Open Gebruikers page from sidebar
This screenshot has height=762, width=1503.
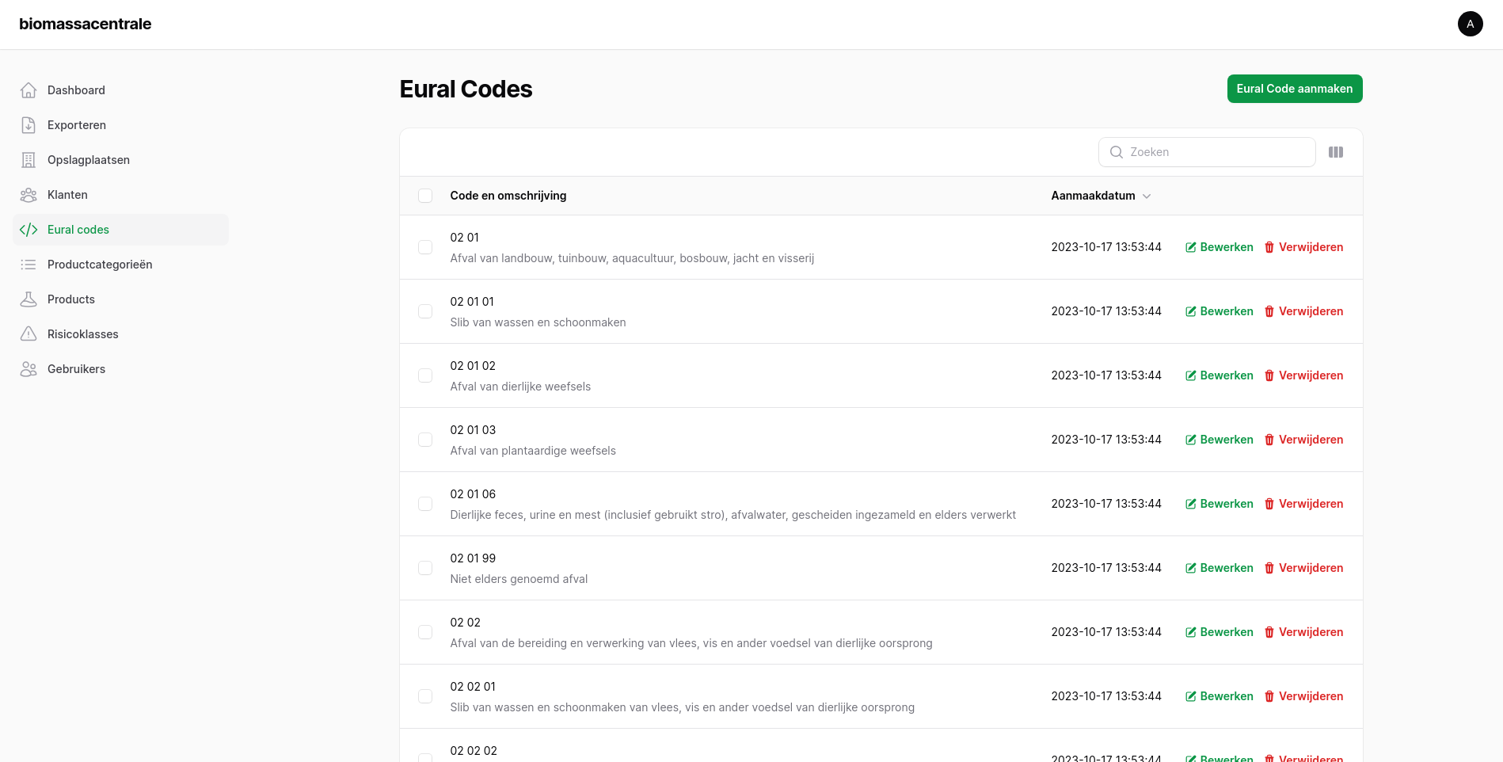point(76,369)
